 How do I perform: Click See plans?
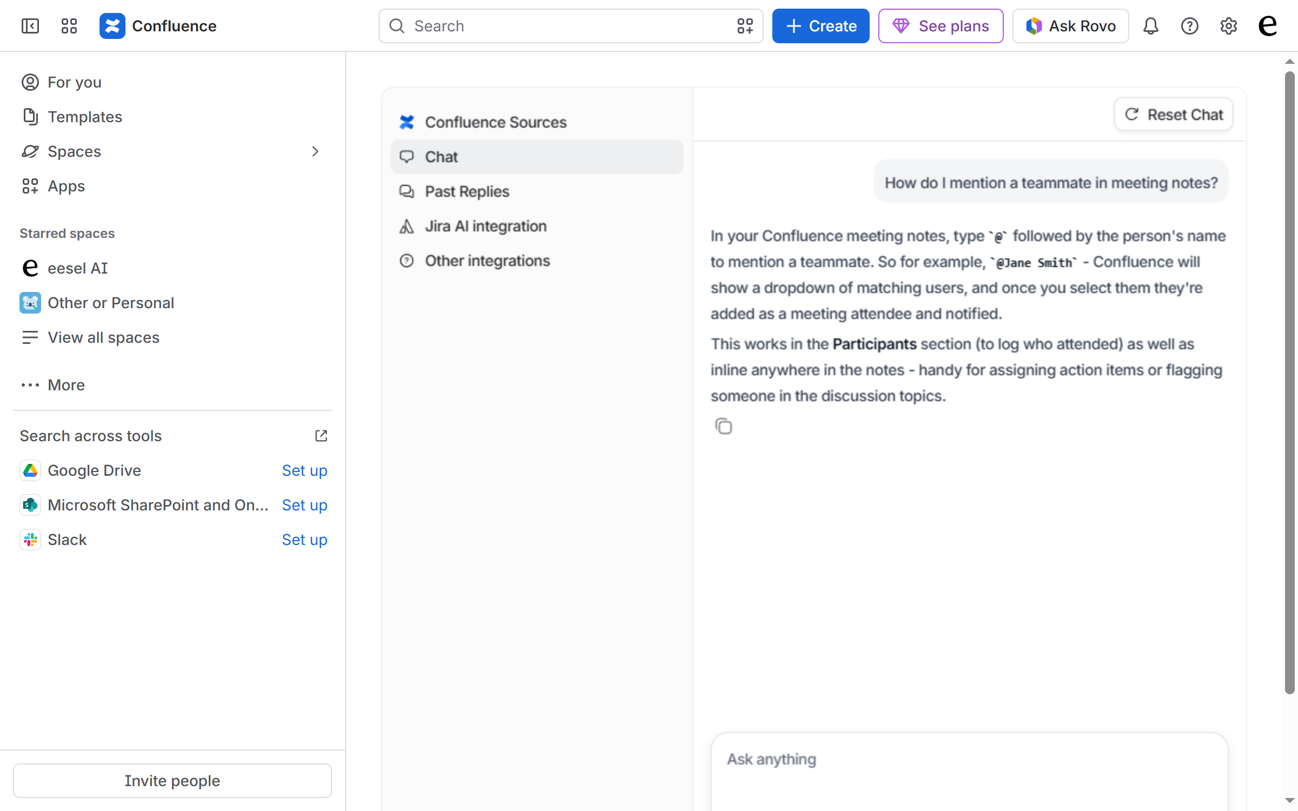pos(941,26)
